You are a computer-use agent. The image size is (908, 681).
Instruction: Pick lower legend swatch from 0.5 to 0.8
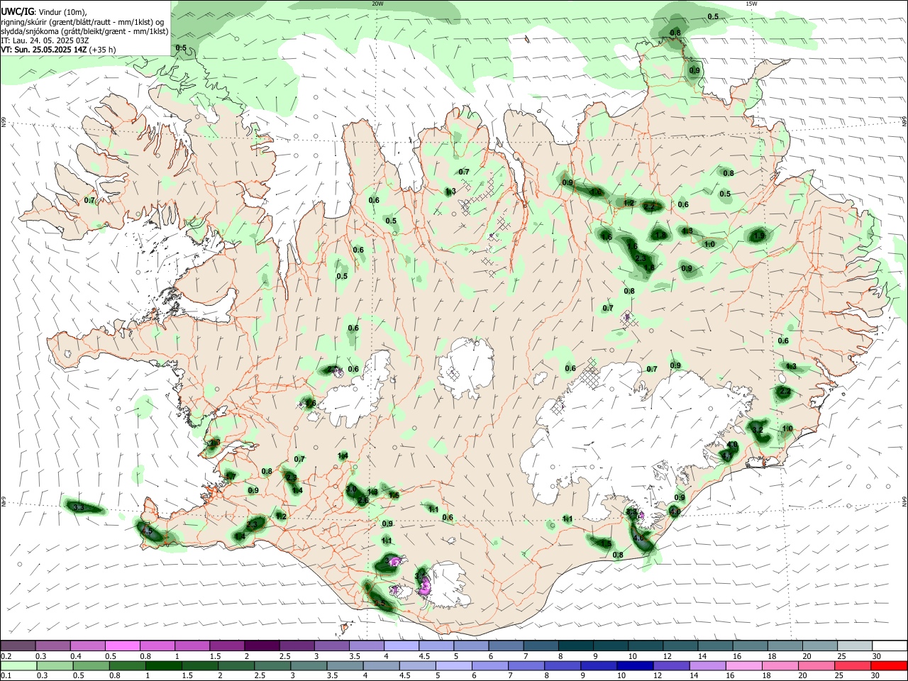click(92, 665)
